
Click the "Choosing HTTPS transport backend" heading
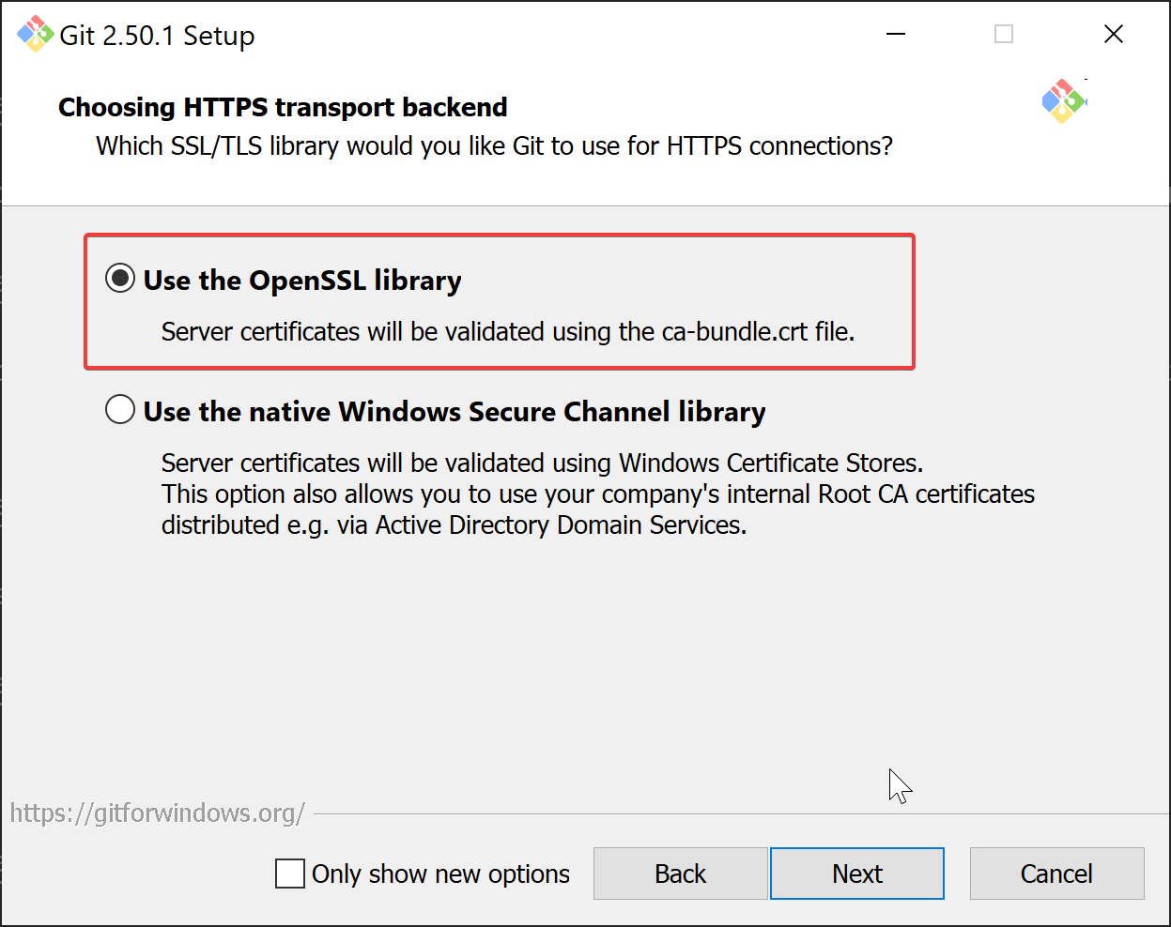point(283,108)
